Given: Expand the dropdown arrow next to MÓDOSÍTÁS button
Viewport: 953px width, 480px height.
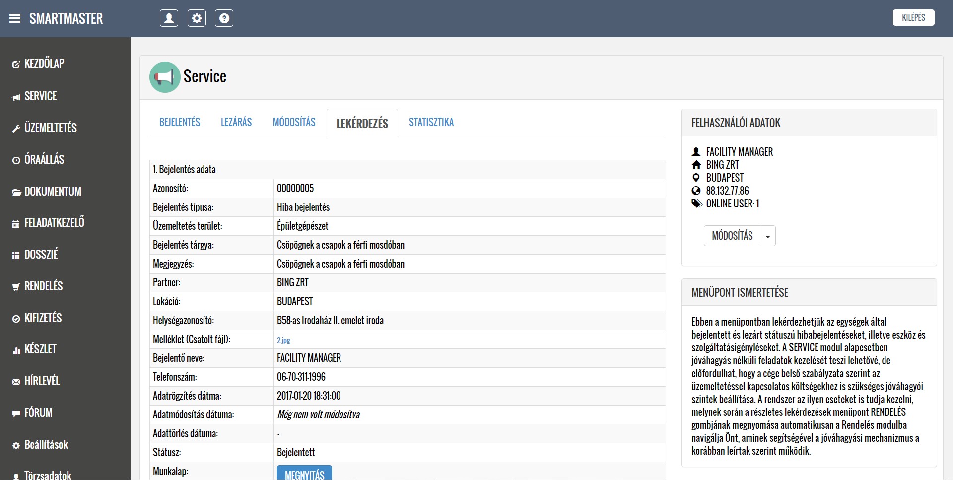Looking at the screenshot, I should point(768,236).
